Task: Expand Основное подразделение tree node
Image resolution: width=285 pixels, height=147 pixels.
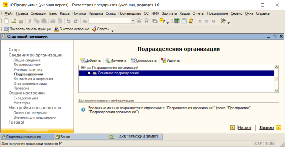Action: point(89,73)
